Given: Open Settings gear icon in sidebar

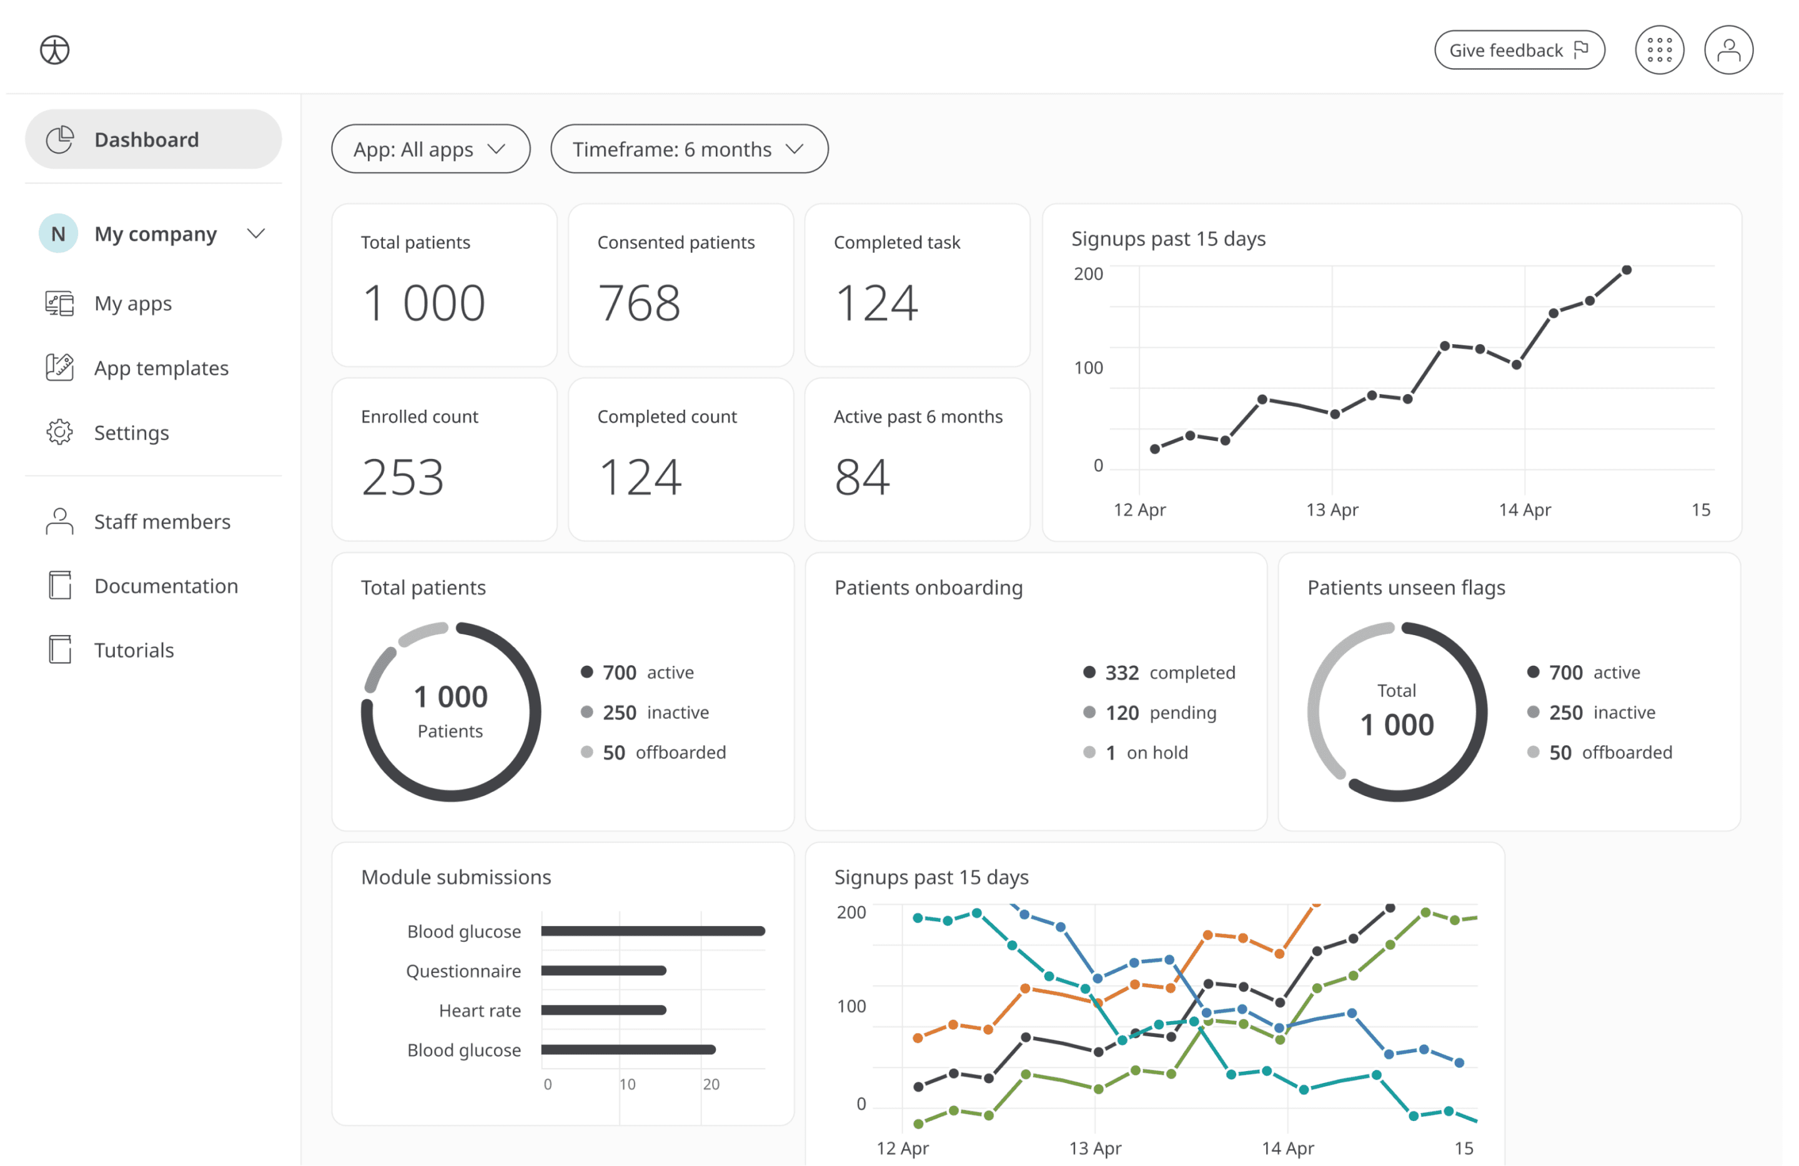Looking at the screenshot, I should (x=60, y=432).
